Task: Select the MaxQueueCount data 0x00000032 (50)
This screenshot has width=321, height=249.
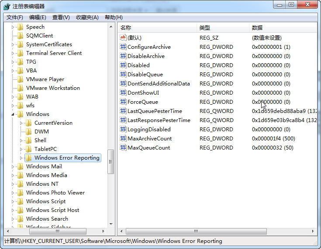Action: pos(273,147)
